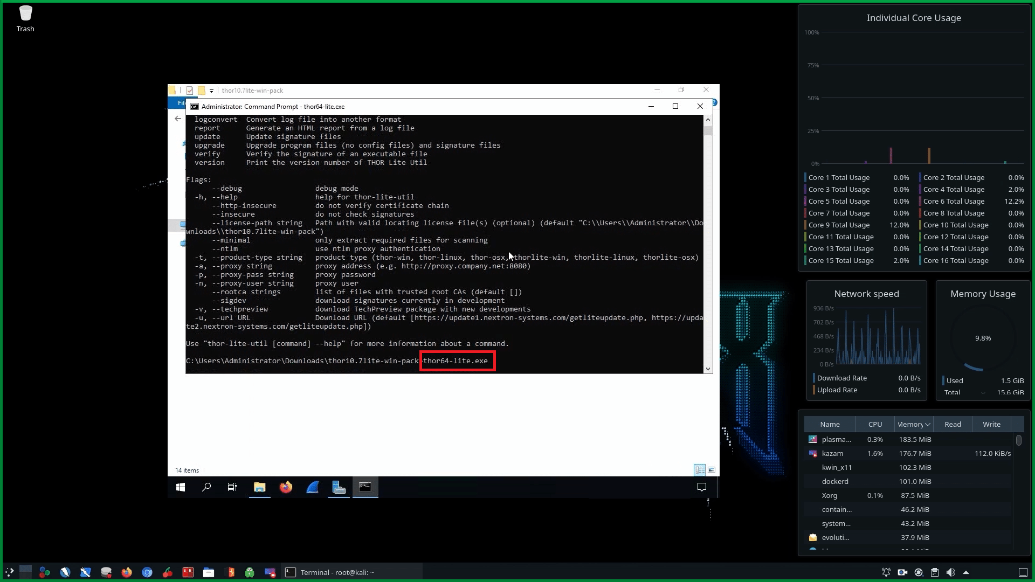Launch Firefox from Windows taskbar
The width and height of the screenshot is (1035, 582).
pyautogui.click(x=286, y=487)
